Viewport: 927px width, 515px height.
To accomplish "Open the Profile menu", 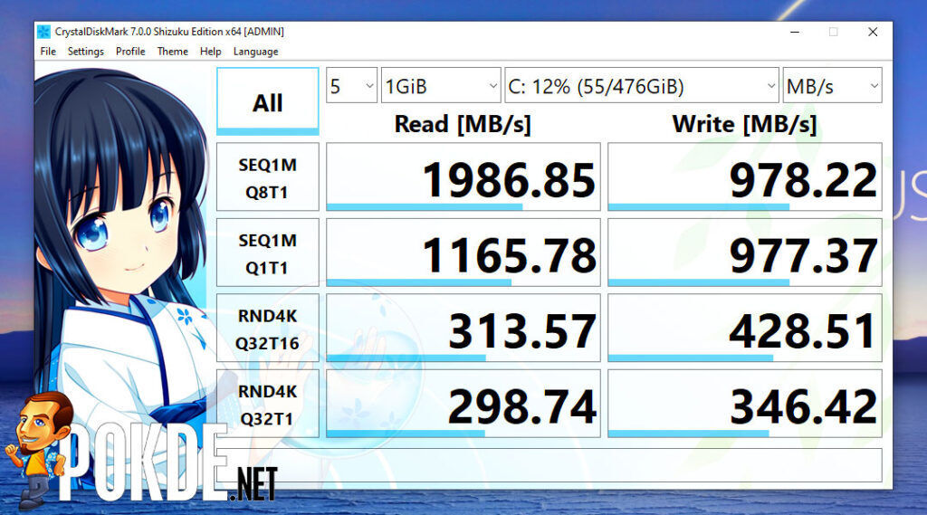I will (x=130, y=52).
